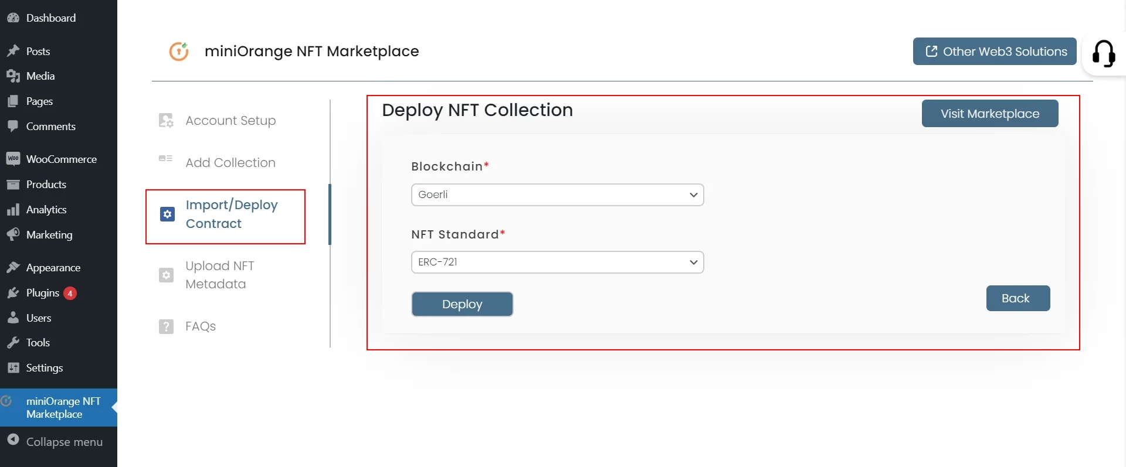
Task: Click the Comments speech bubble icon
Action: click(x=13, y=127)
